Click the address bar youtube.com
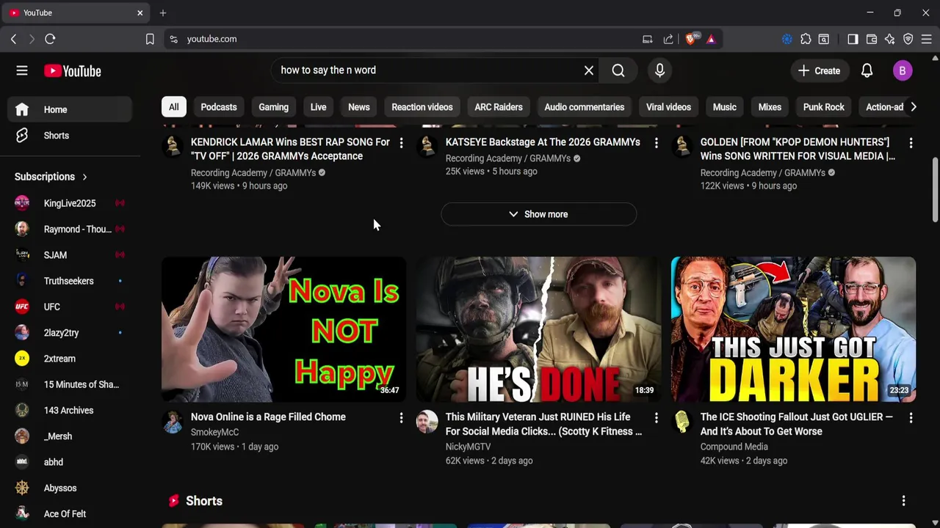 [x=211, y=39]
